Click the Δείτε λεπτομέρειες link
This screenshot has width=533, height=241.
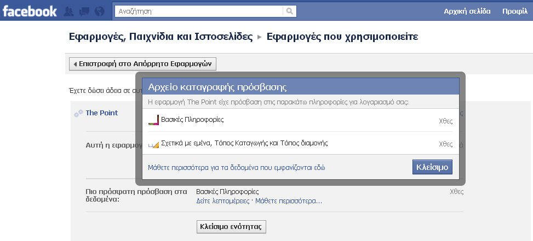(222, 201)
